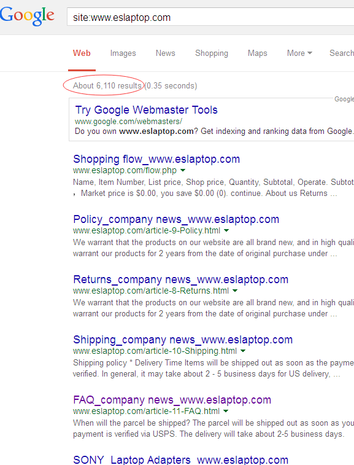Click the 'When will the parcel be shipped?' snippet
This screenshot has width=354, height=465.
214,429
